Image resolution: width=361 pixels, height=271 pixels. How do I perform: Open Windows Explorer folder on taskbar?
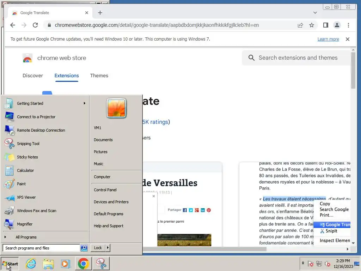48,264
